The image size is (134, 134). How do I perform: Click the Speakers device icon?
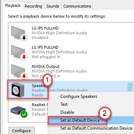point(18,90)
